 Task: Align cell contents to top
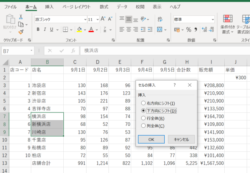point(122,19)
